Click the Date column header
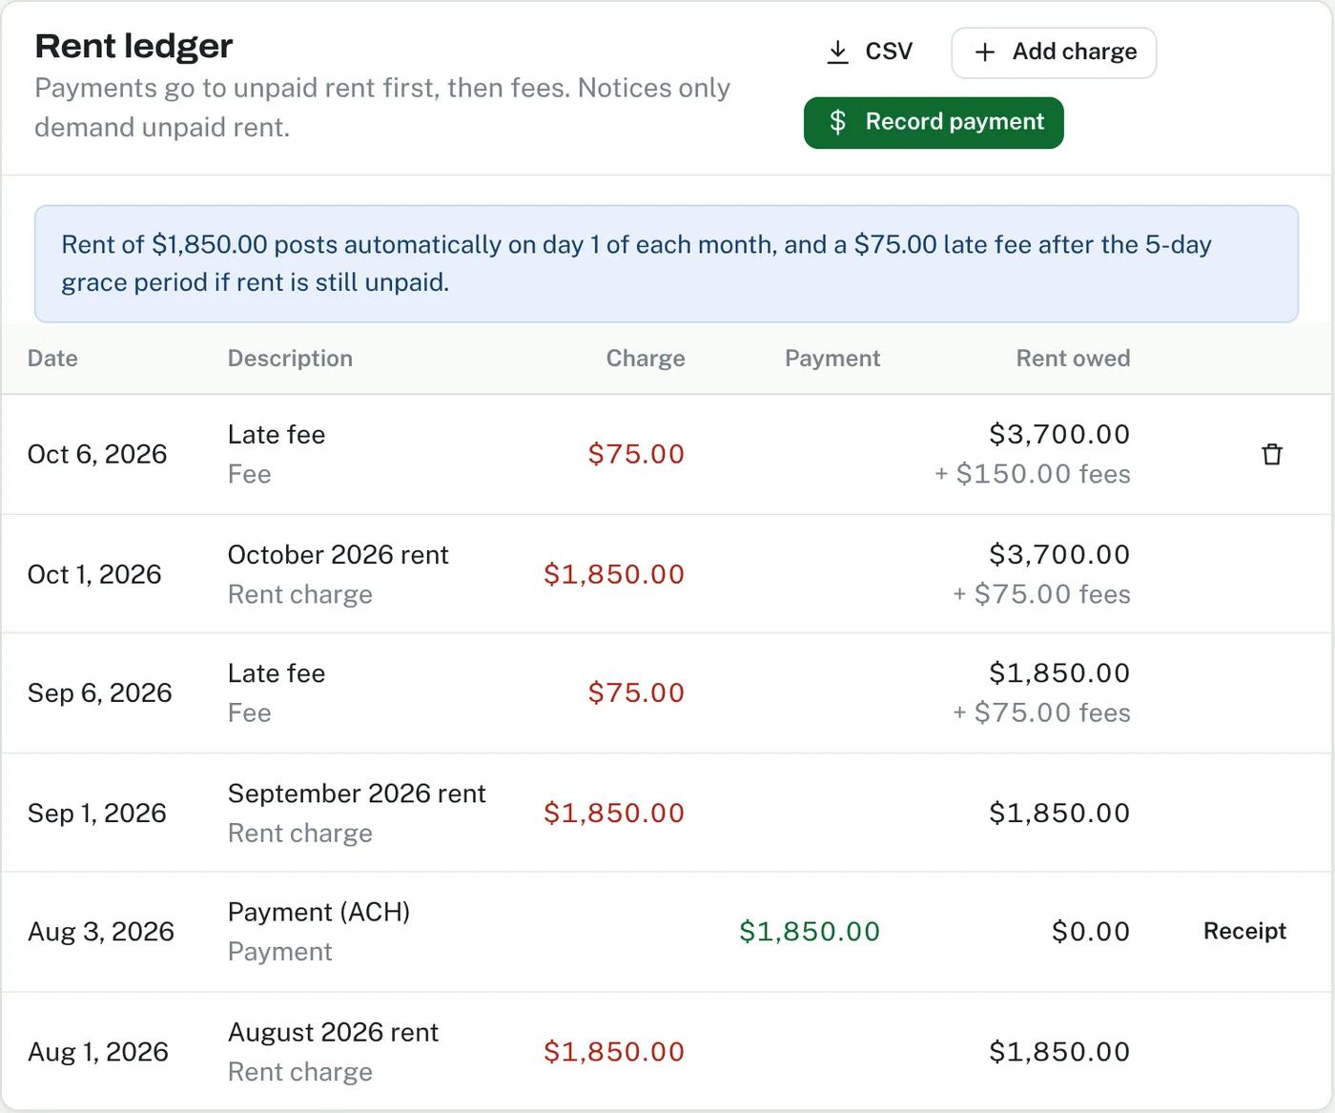 (52, 359)
